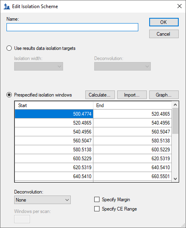Click the scroll down arrow of the windows grid
186x228 pixels.
[x=175, y=179]
